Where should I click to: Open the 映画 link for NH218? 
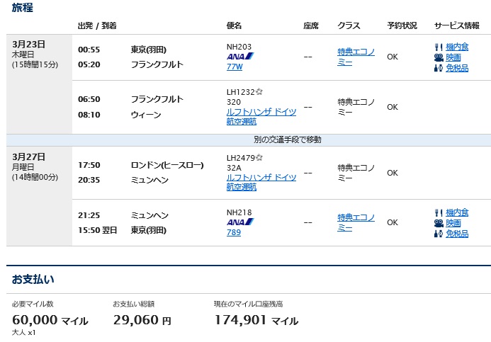coord(453,224)
